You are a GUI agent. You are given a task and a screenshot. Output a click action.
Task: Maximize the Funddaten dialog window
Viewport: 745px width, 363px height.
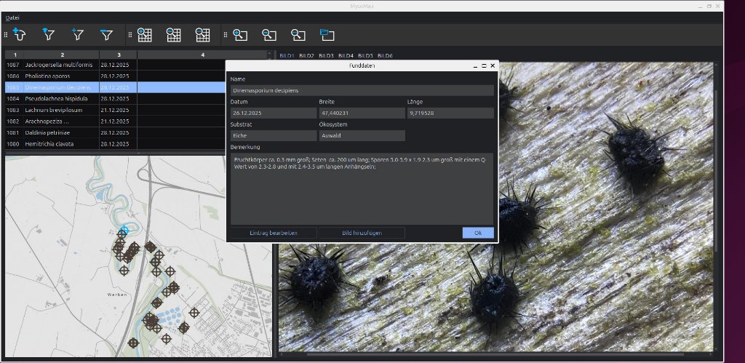[x=484, y=65]
